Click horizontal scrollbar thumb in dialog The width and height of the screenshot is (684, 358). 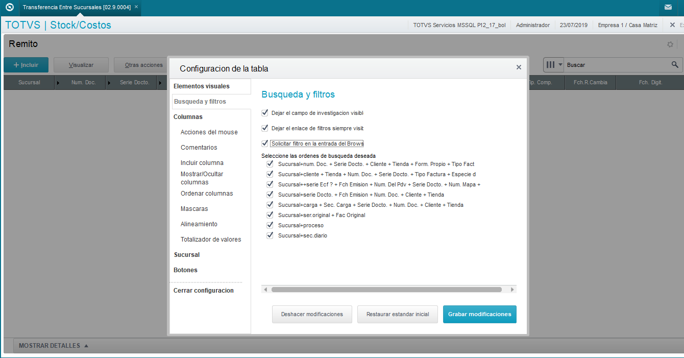(x=386, y=290)
